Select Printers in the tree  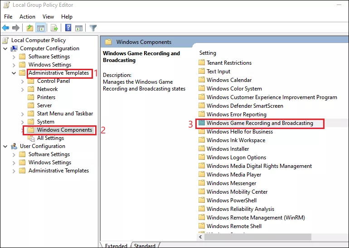pyautogui.click(x=46, y=97)
